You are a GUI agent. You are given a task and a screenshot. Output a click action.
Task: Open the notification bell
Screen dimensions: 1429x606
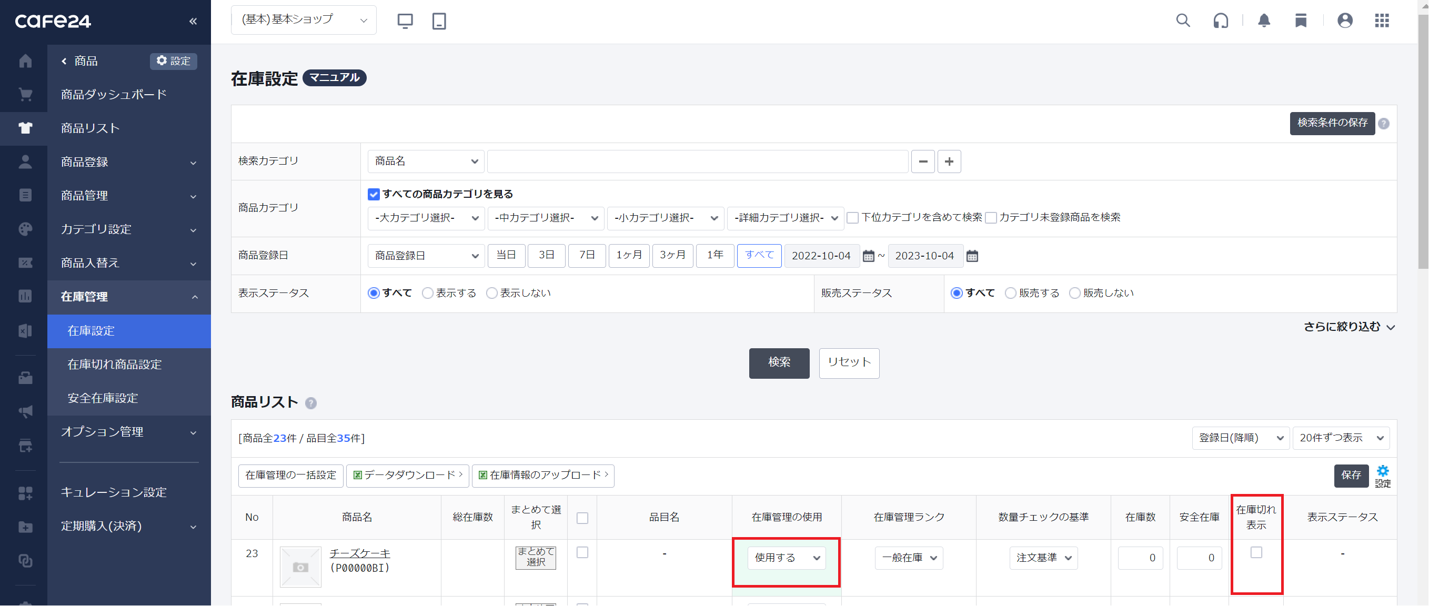pos(1264,21)
